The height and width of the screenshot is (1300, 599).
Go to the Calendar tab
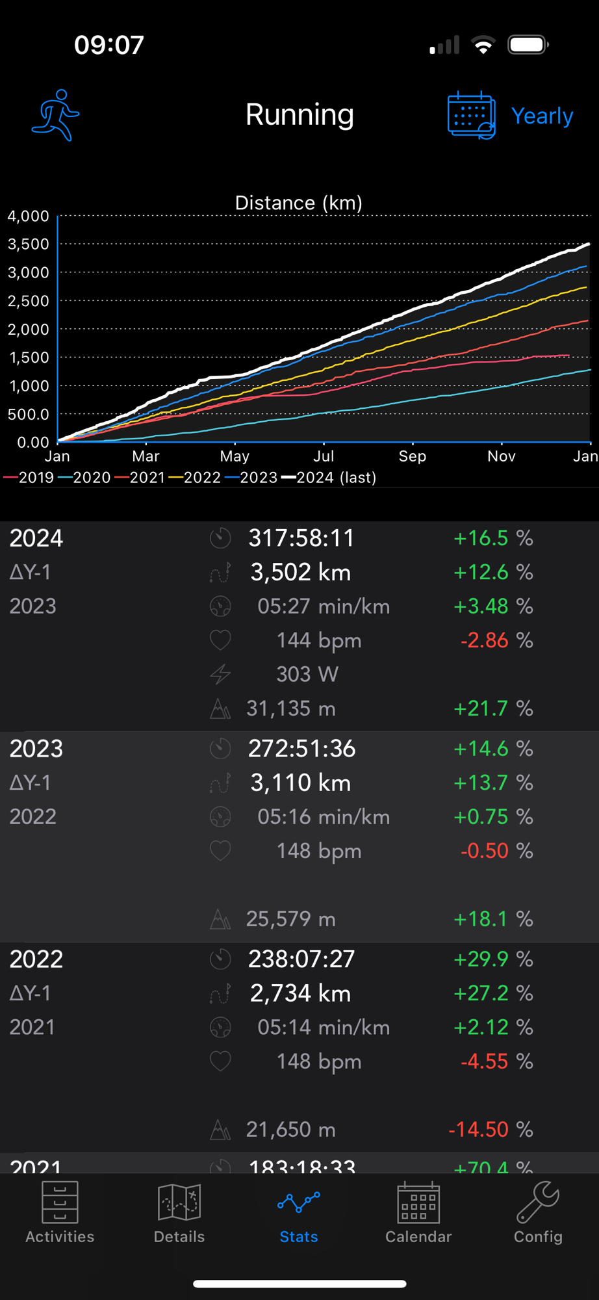418,1212
